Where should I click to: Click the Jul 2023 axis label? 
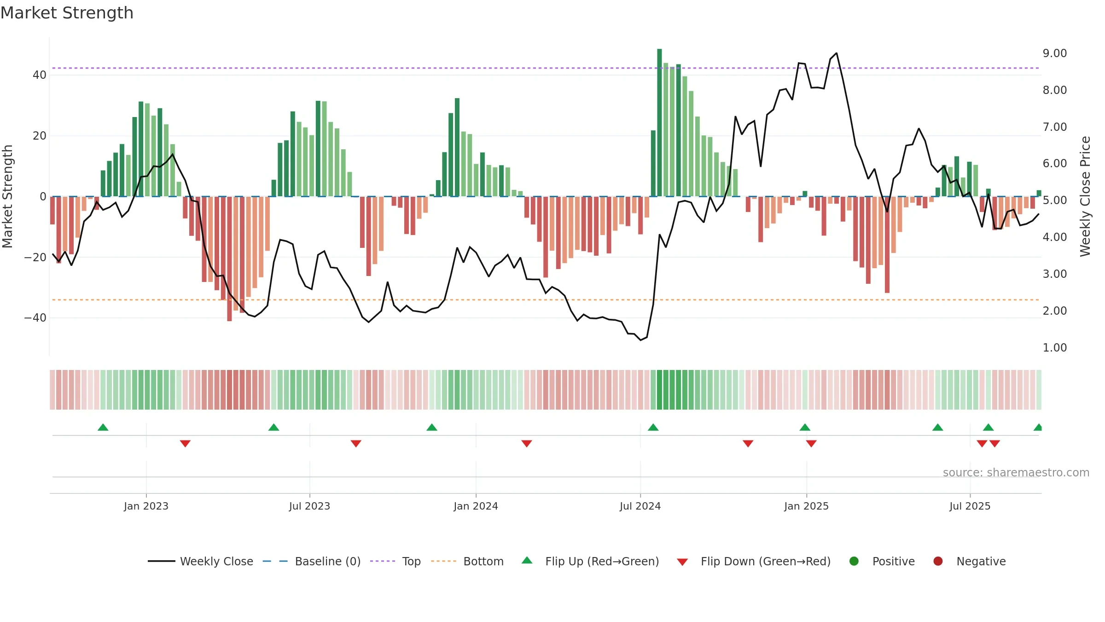pos(309,506)
